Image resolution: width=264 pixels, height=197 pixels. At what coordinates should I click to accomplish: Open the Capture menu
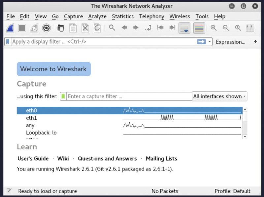point(73,16)
